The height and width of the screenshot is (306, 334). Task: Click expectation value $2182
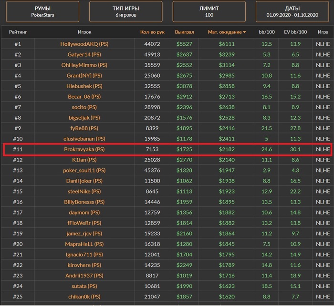coord(227,149)
